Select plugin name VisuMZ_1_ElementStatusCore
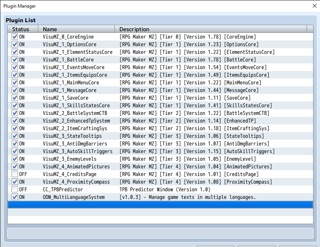The width and height of the screenshot is (320, 247). (78, 52)
